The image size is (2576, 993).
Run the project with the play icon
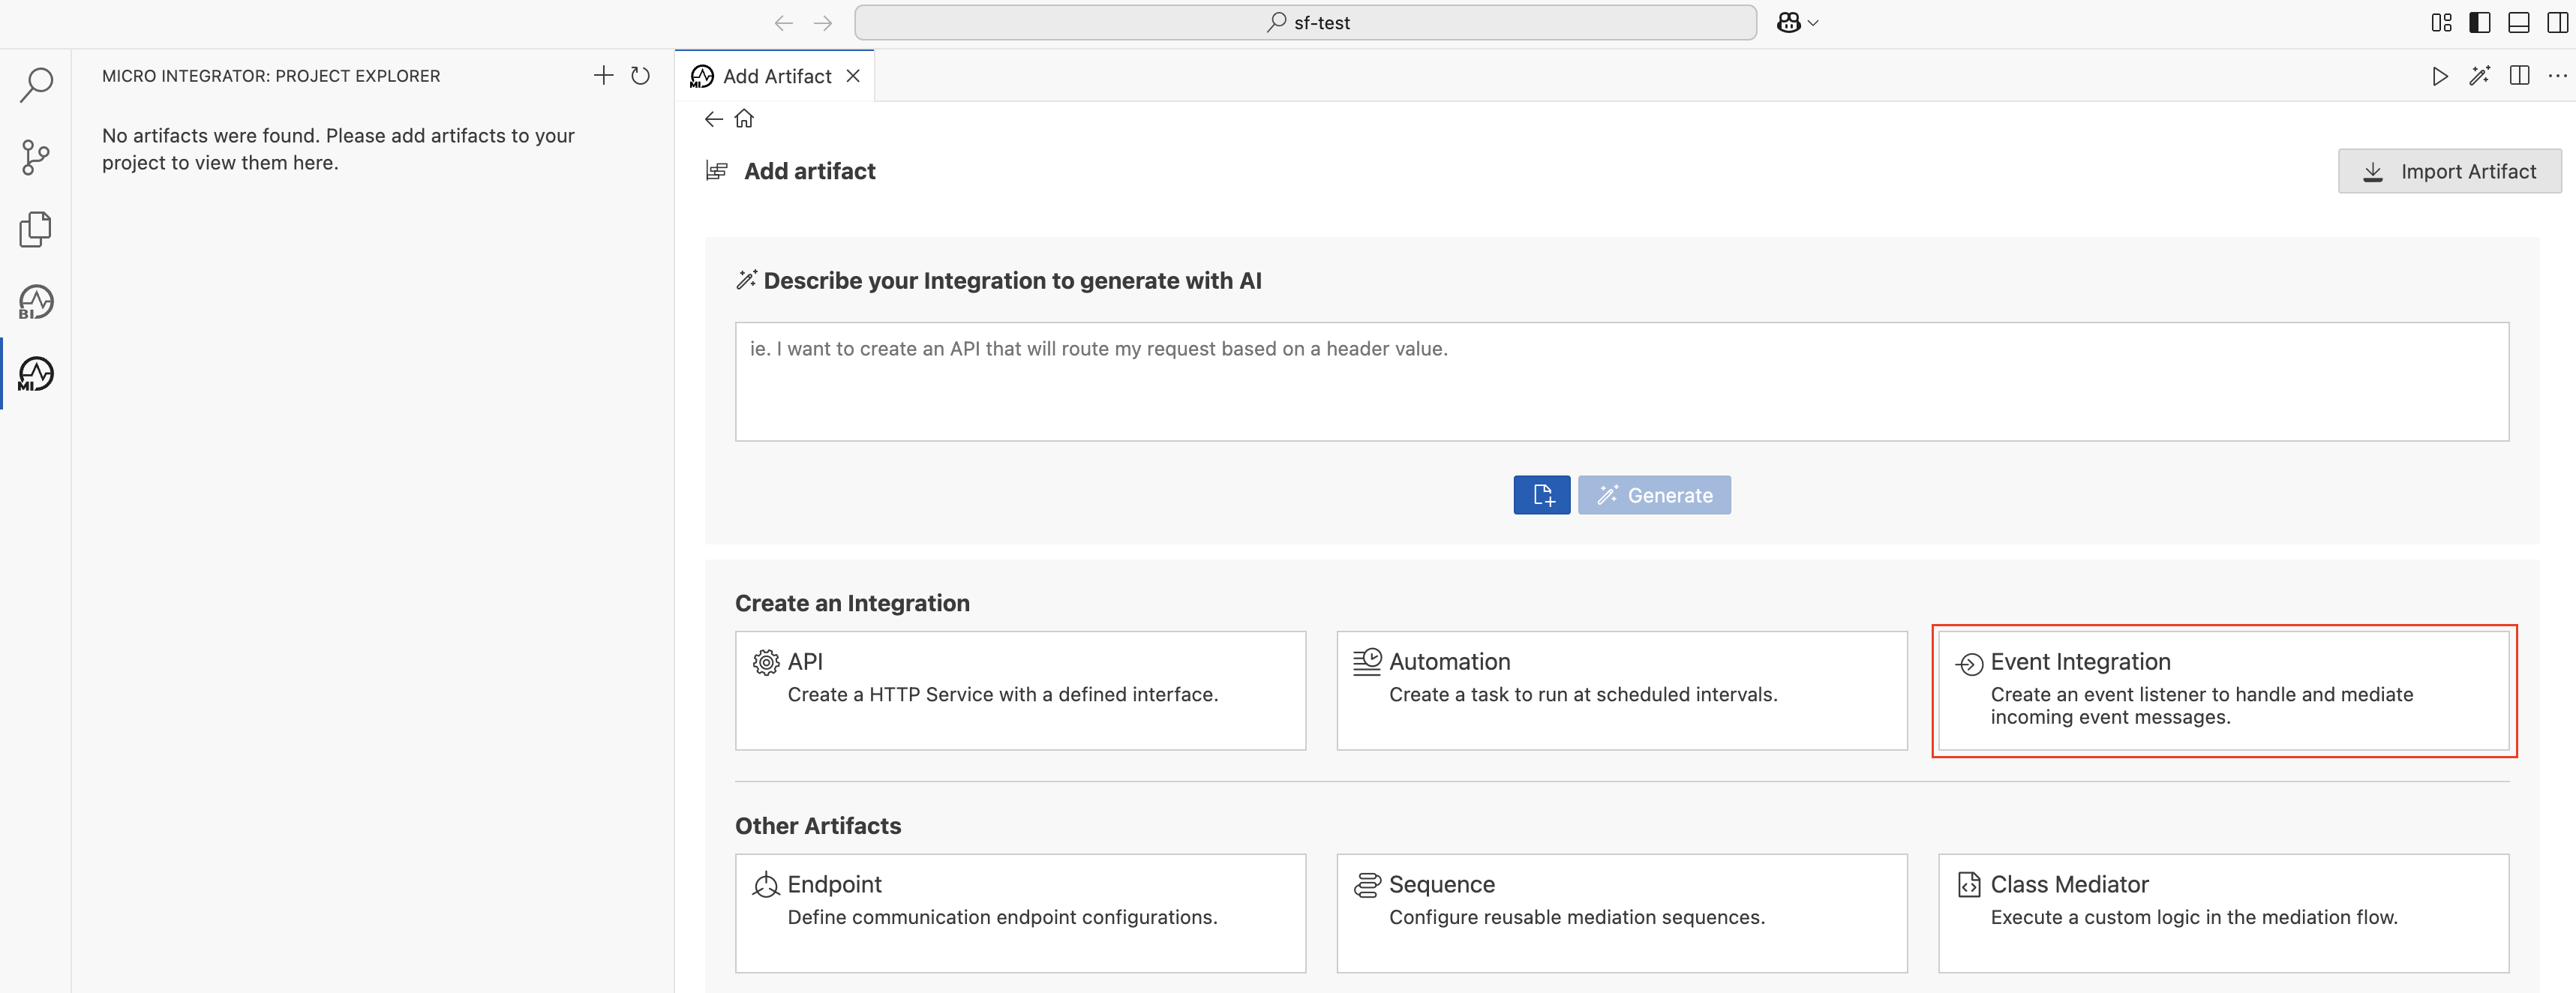click(2440, 76)
